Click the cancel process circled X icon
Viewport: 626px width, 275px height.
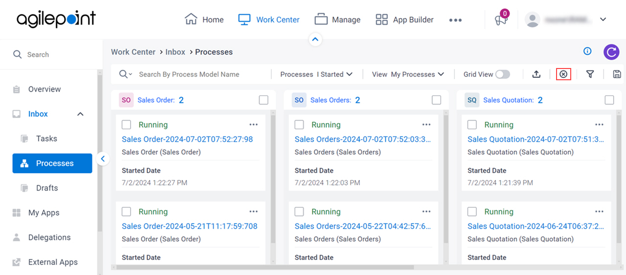point(563,74)
